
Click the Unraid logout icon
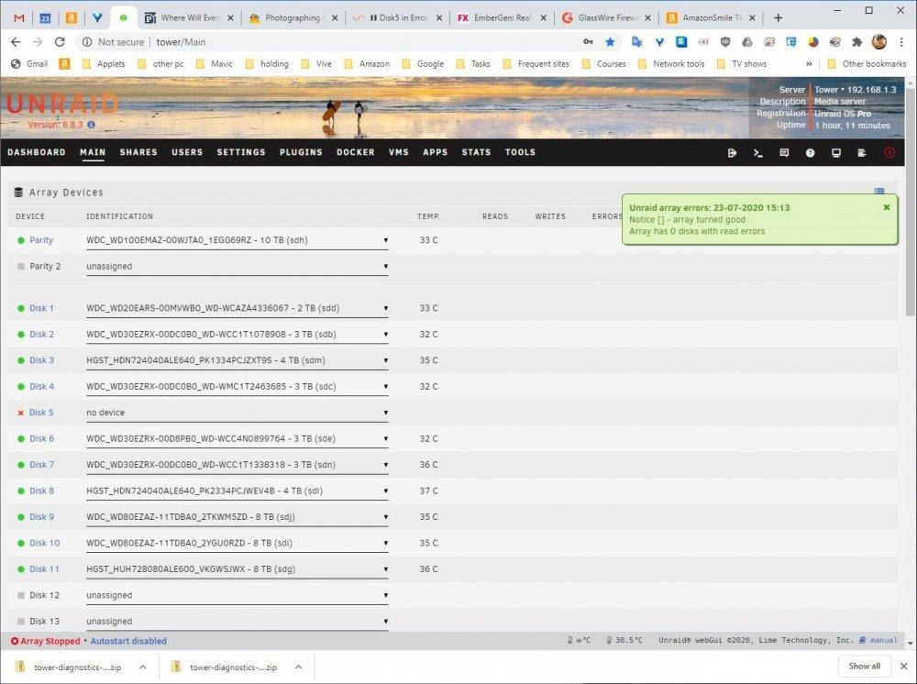[x=732, y=152]
